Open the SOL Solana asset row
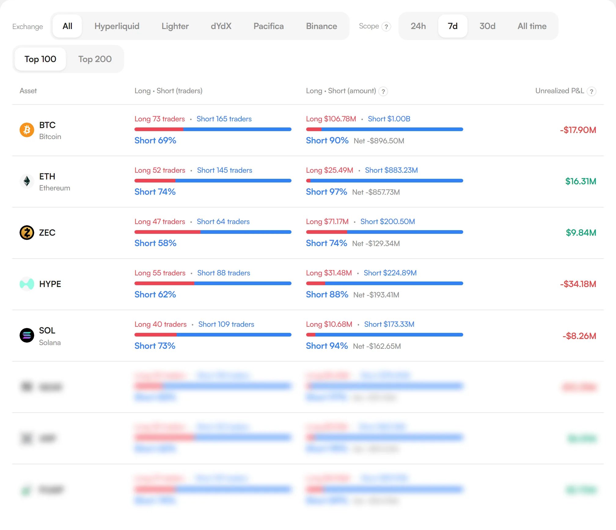The height and width of the screenshot is (530, 616). point(308,336)
